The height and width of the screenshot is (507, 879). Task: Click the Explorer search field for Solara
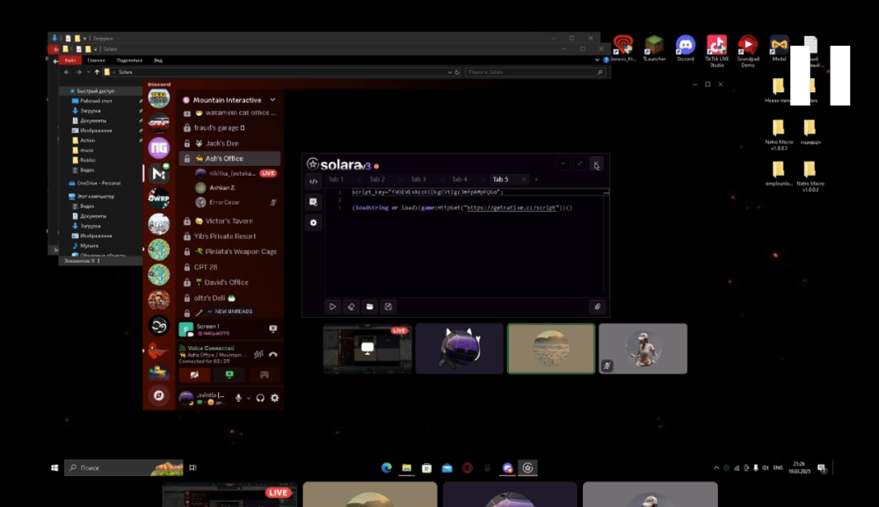pyautogui.click(x=535, y=72)
